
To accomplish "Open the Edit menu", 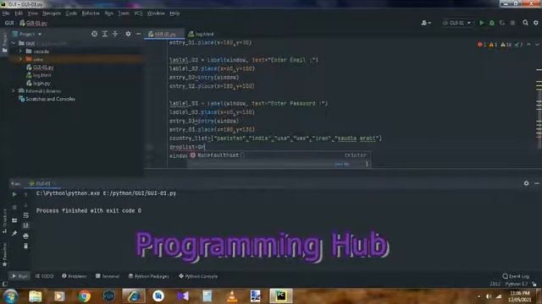I will (x=19, y=14).
